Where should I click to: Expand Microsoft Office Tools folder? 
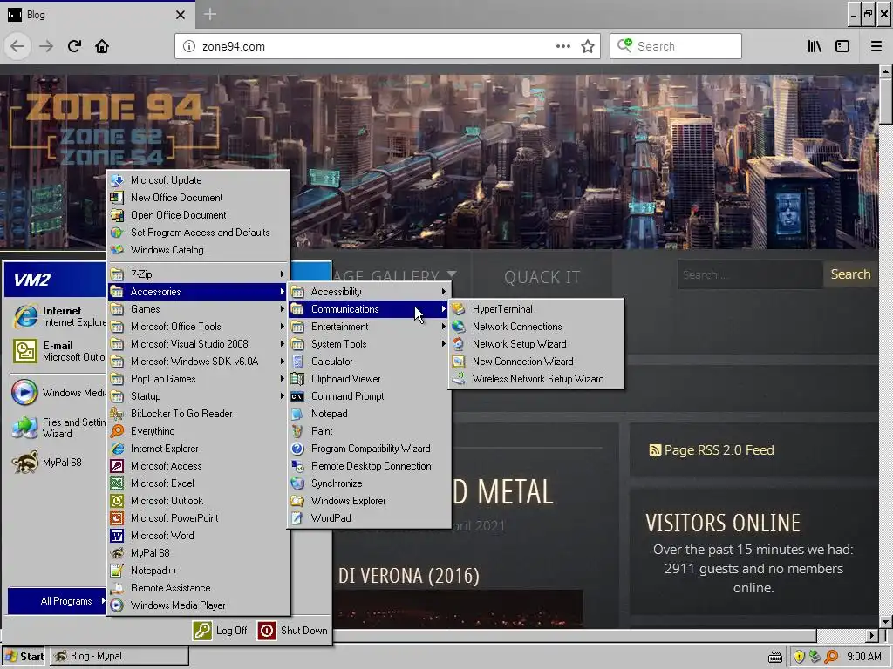[198, 327]
